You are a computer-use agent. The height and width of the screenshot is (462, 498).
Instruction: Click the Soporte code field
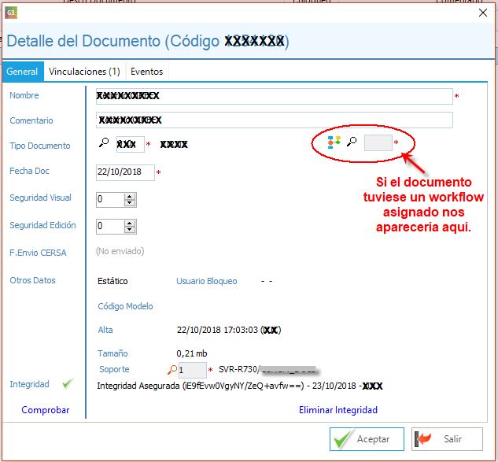coord(193,370)
